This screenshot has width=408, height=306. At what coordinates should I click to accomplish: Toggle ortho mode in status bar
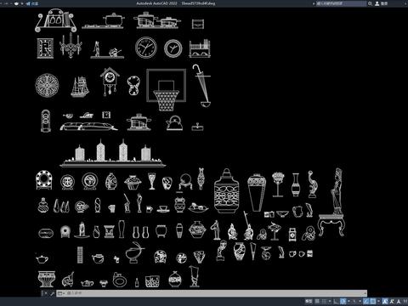(336, 301)
